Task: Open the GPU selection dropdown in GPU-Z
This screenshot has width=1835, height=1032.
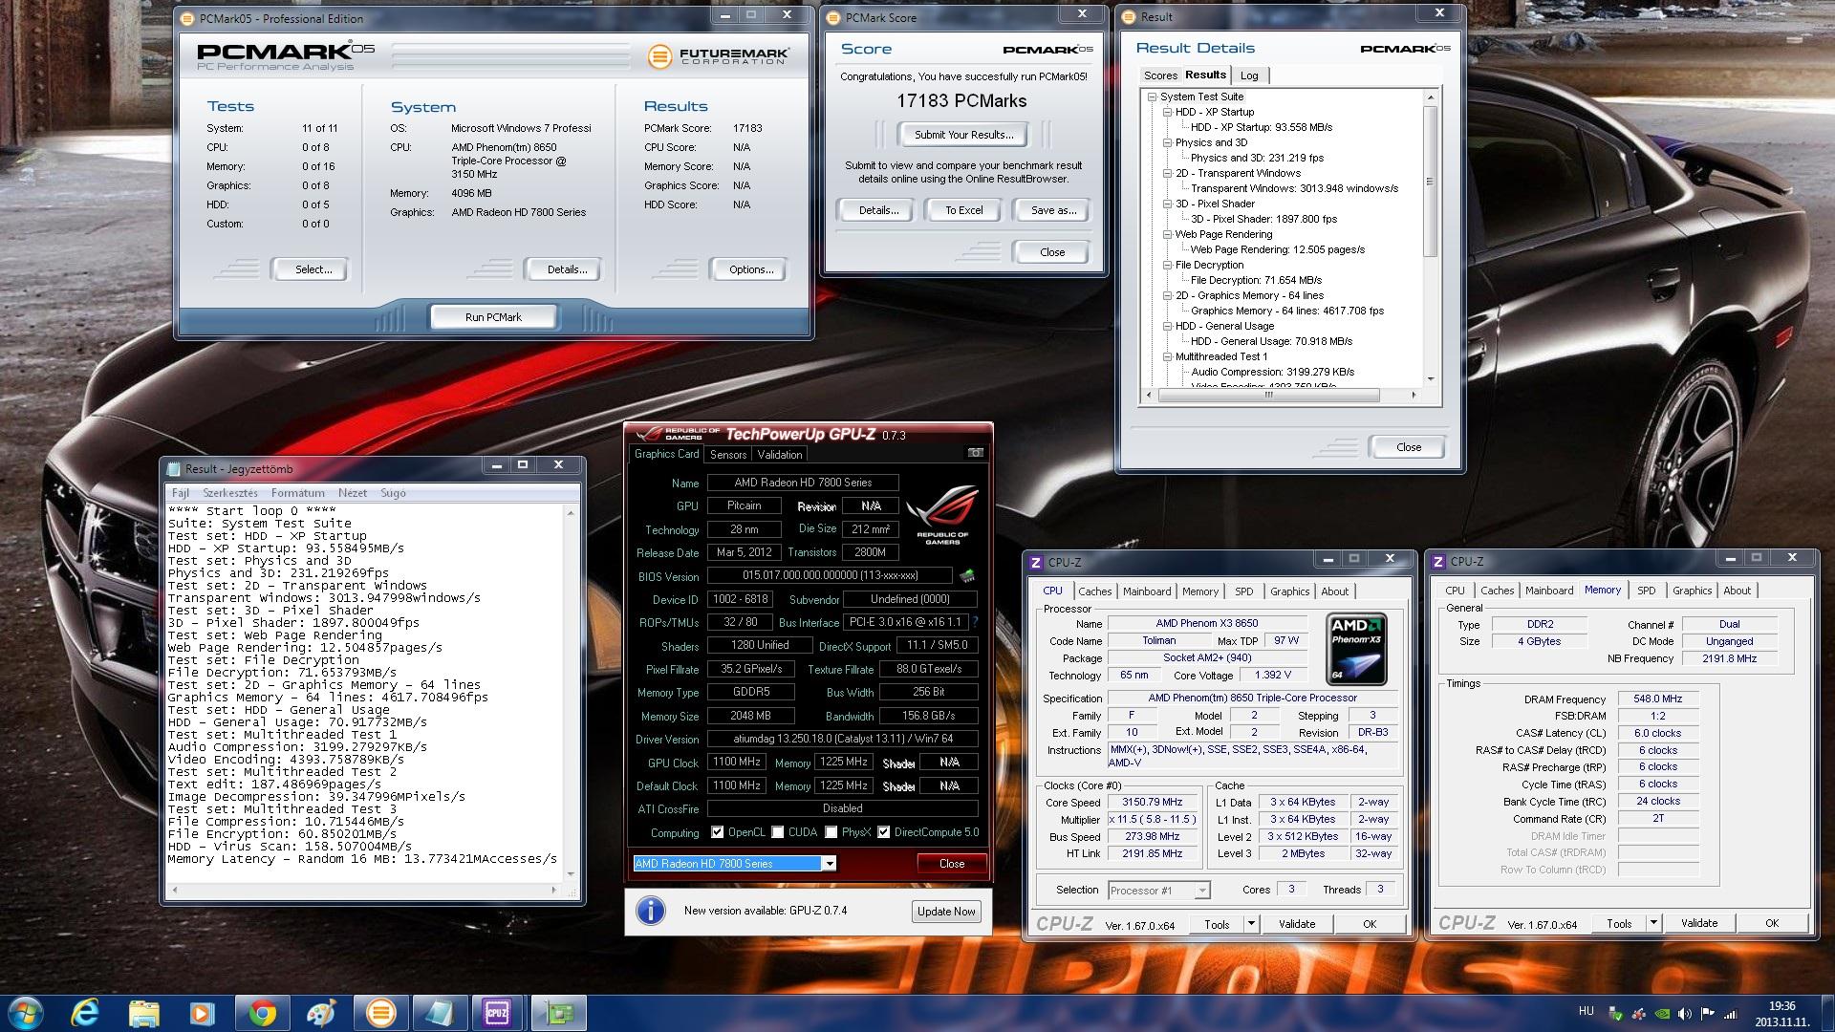Action: (x=830, y=864)
